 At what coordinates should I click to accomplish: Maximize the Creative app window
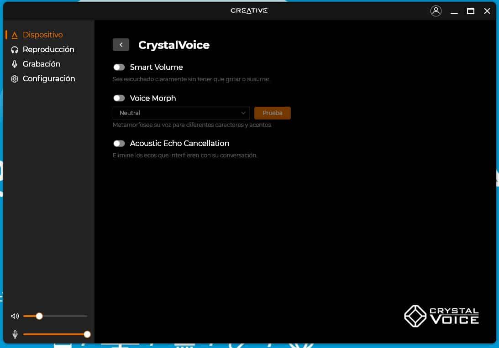[x=471, y=11]
